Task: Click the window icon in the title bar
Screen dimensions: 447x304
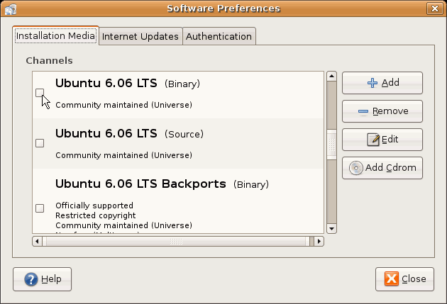Action: tap(11, 9)
